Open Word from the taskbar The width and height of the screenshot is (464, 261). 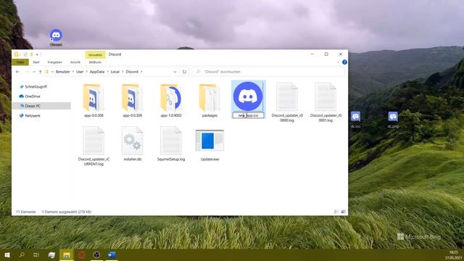[x=112, y=254]
